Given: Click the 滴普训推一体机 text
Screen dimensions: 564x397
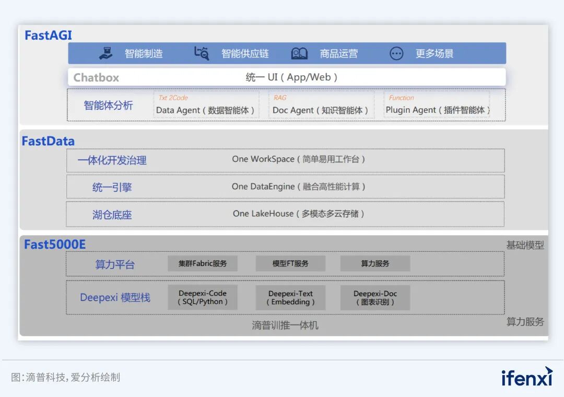Looking at the screenshot, I should 285,325.
